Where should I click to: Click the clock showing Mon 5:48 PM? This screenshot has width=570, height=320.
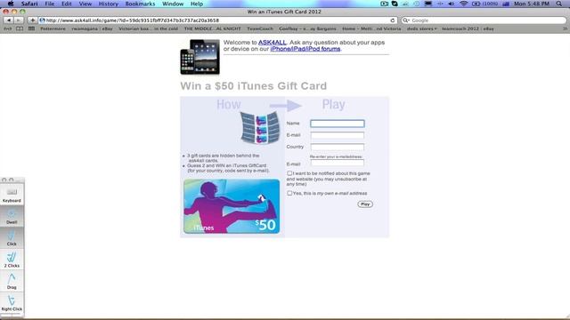[532, 4]
